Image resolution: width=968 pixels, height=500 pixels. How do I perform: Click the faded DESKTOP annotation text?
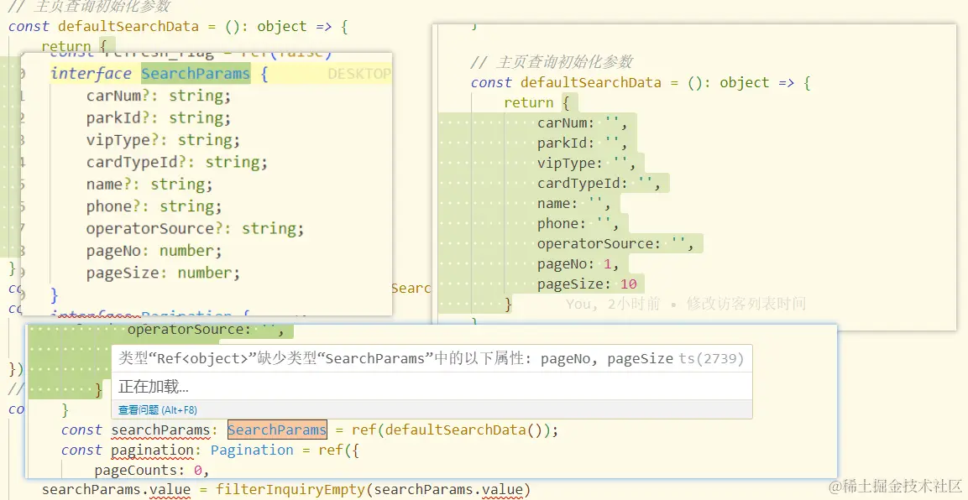point(359,74)
